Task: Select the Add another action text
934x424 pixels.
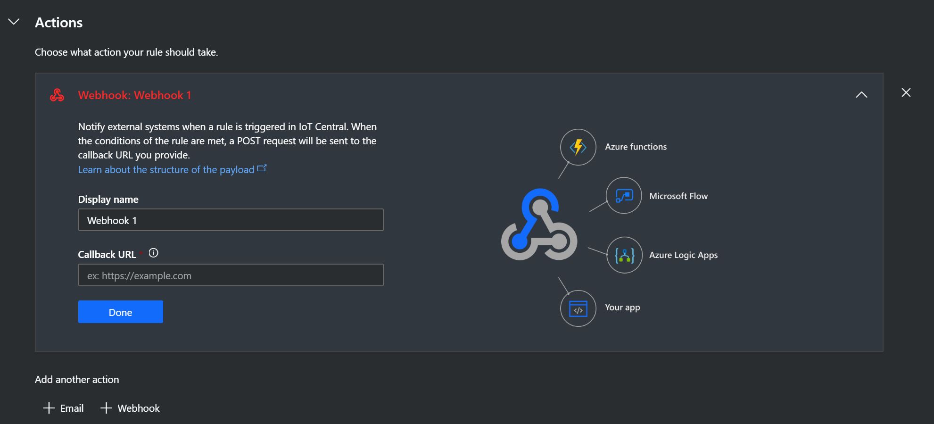Action: (77, 379)
